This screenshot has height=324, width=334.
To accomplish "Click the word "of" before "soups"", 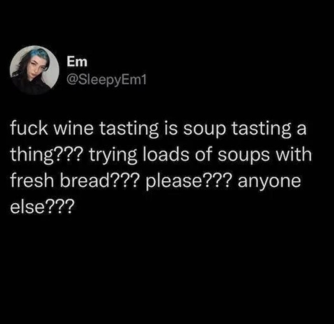I will click(x=203, y=154).
